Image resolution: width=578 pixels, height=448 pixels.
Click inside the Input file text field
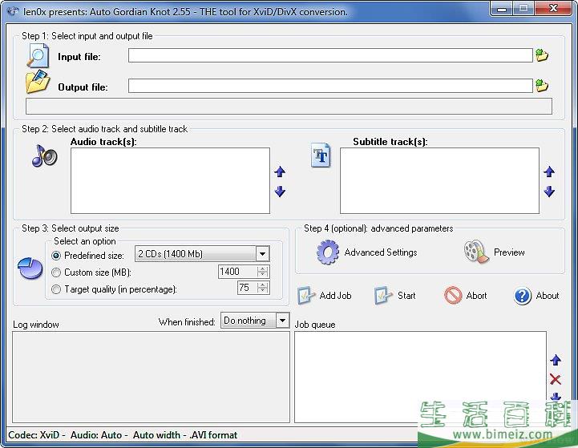[x=330, y=55]
